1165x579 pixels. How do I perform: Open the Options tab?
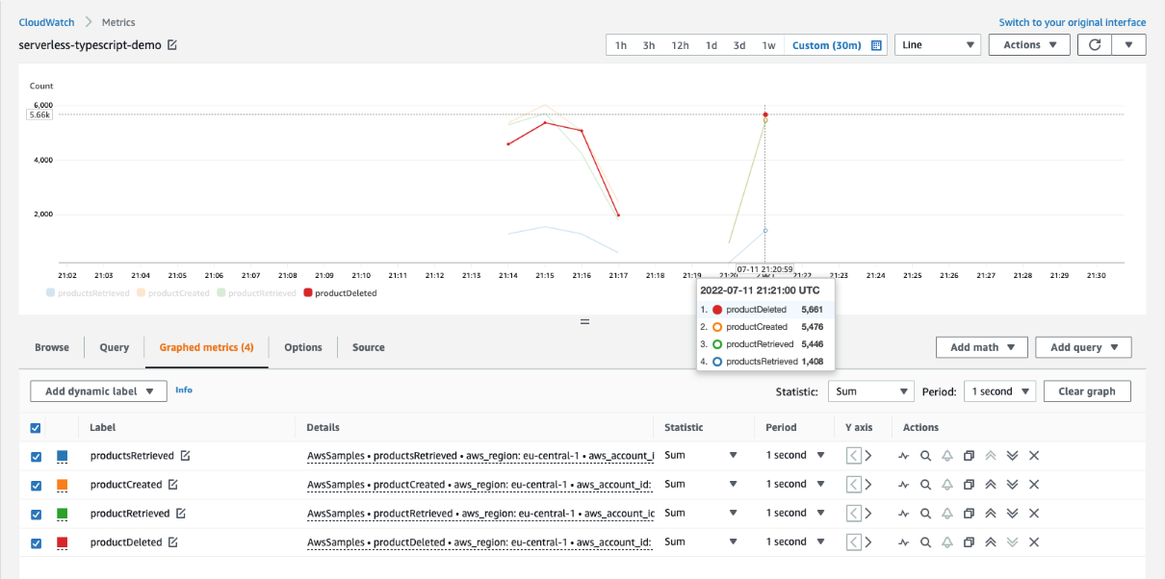(303, 347)
